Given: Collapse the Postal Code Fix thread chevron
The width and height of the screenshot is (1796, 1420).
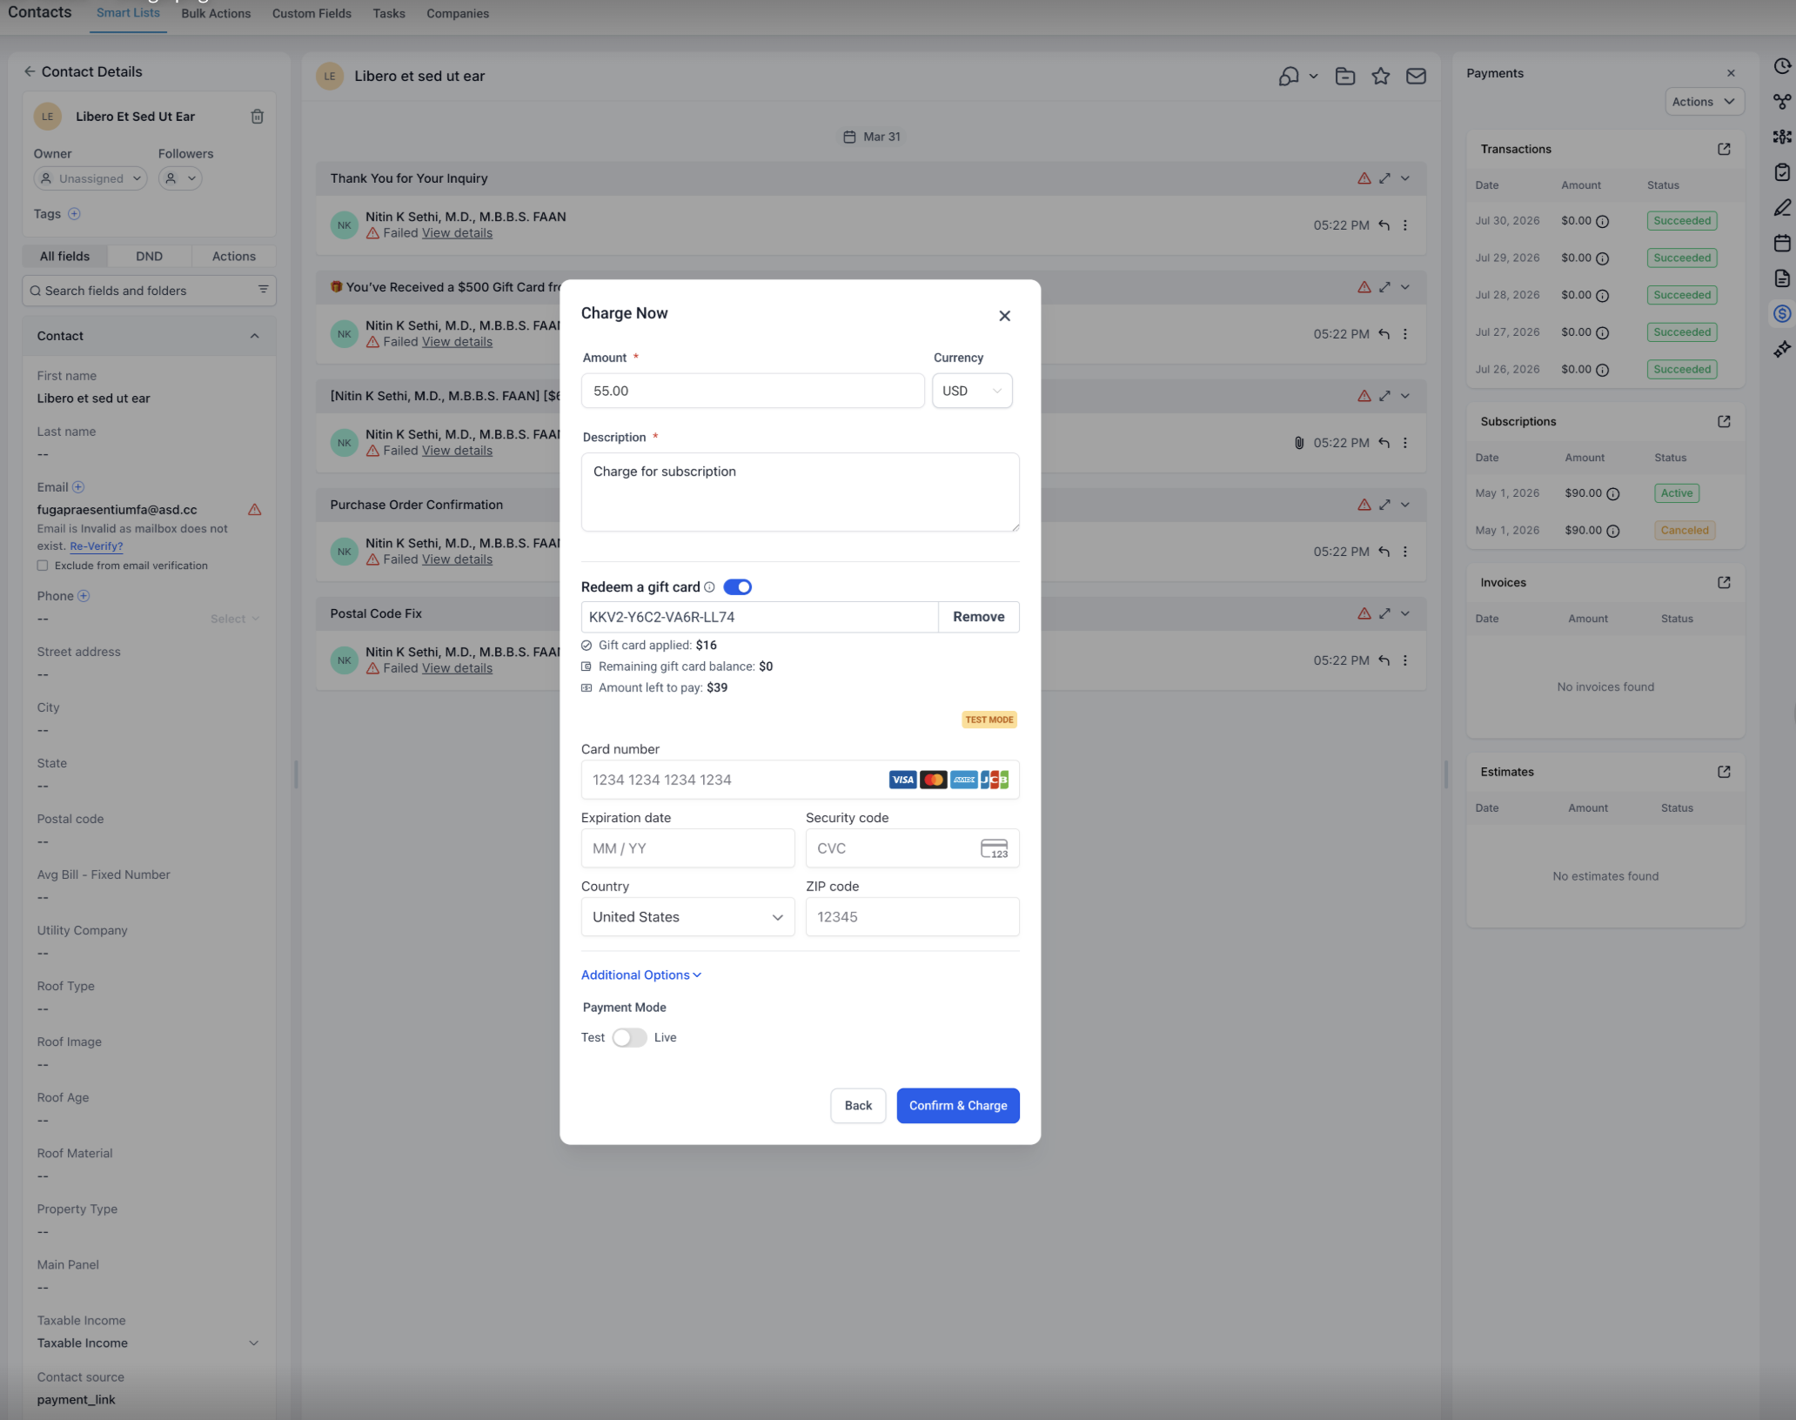Looking at the screenshot, I should (1405, 613).
